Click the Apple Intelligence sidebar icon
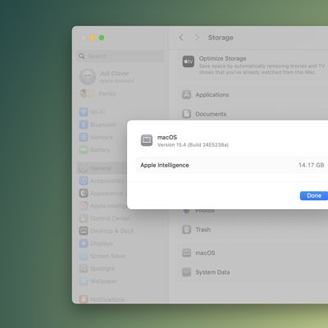The height and width of the screenshot is (328, 328). pyautogui.click(x=84, y=206)
